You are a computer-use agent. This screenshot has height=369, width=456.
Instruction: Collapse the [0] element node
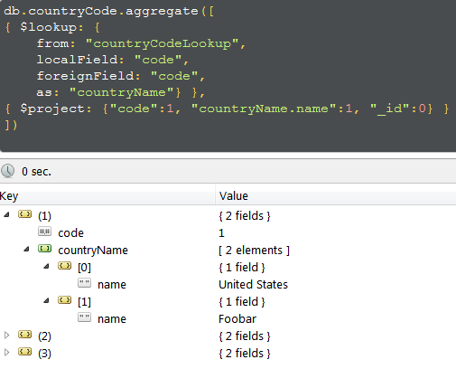[46, 266]
